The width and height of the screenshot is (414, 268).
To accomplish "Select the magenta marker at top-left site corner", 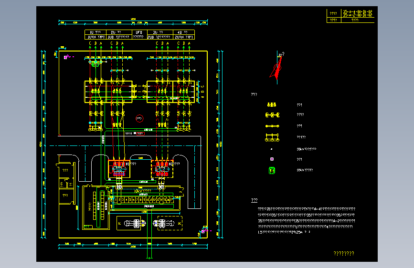I will click(x=65, y=57).
